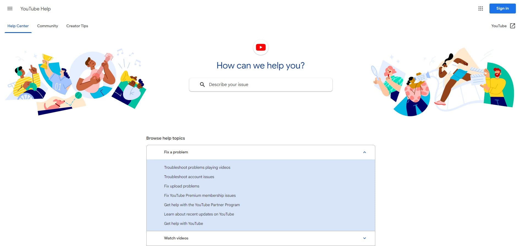The height and width of the screenshot is (246, 520).
Task: Click the Fix a problem chevron arrow
Action: click(x=365, y=152)
